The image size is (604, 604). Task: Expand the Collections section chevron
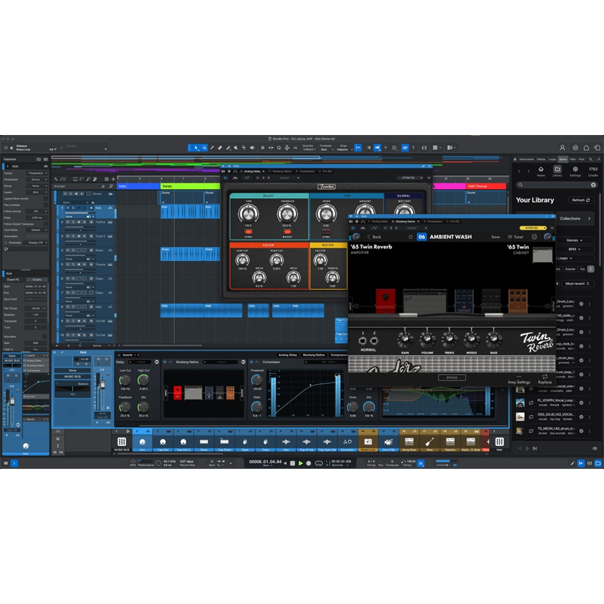coord(589,218)
